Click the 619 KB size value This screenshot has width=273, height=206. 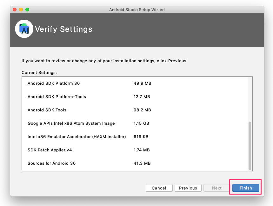click(x=141, y=136)
